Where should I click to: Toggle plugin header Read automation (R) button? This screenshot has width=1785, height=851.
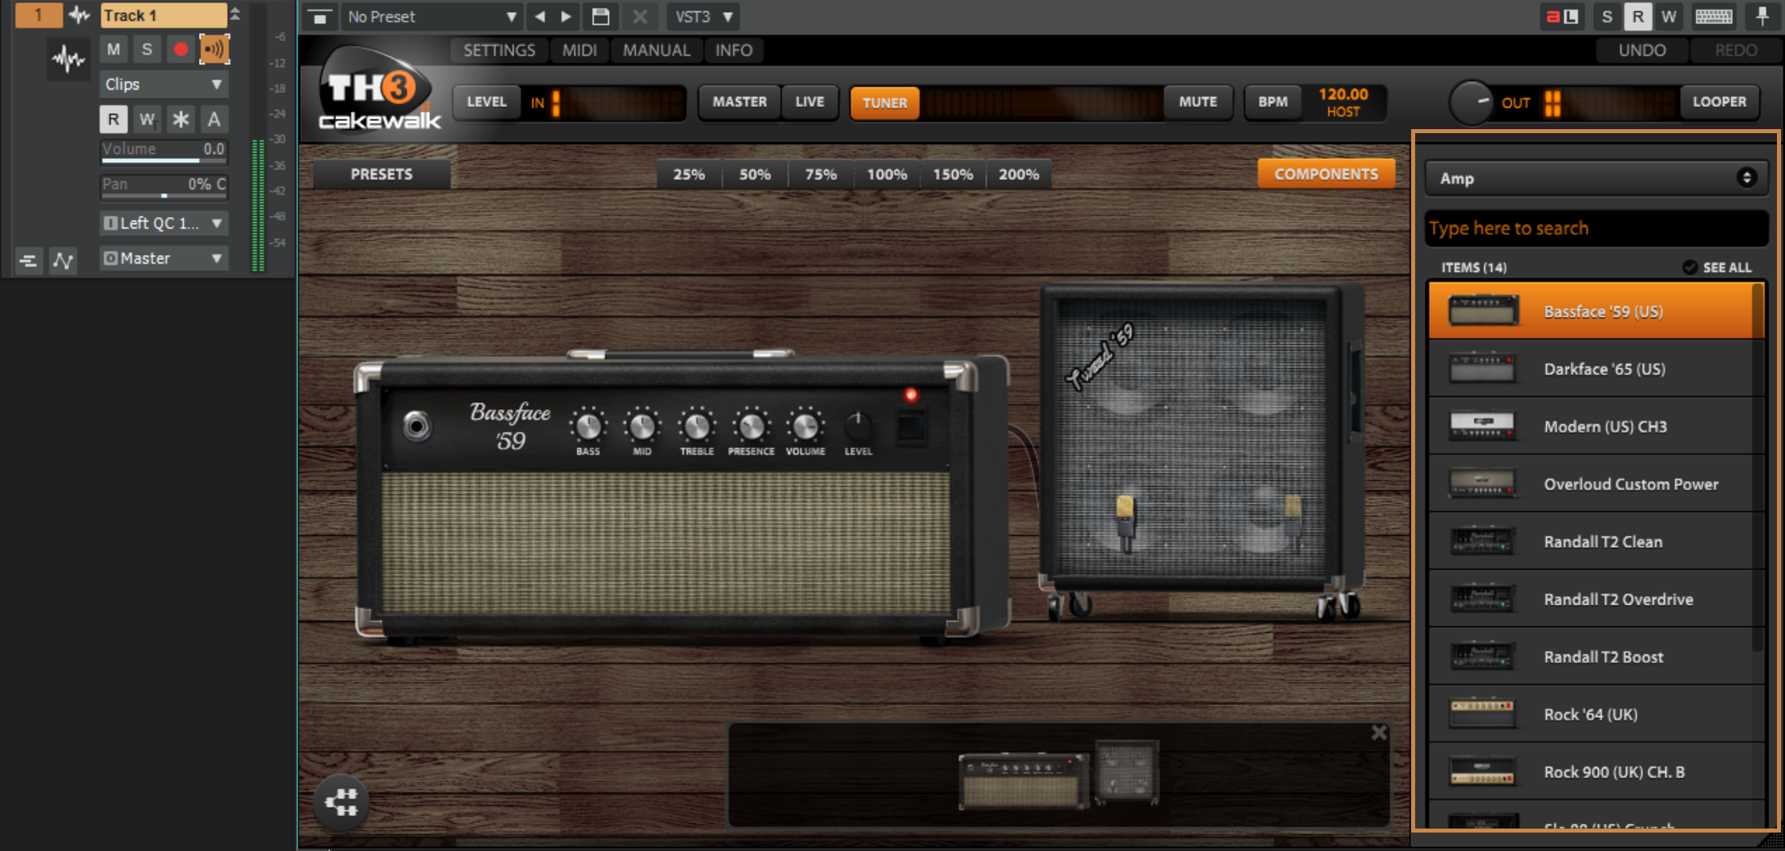coord(1637,16)
